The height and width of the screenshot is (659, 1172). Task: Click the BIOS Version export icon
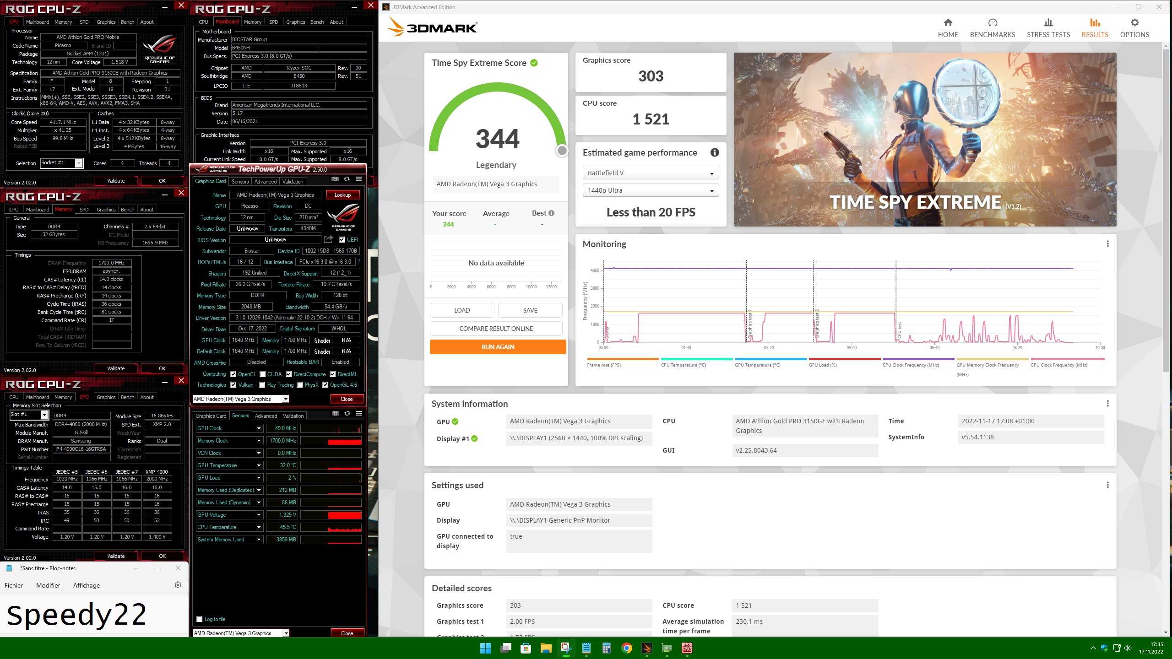328,239
